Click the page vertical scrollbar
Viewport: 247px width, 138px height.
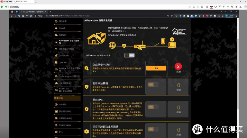(238, 74)
